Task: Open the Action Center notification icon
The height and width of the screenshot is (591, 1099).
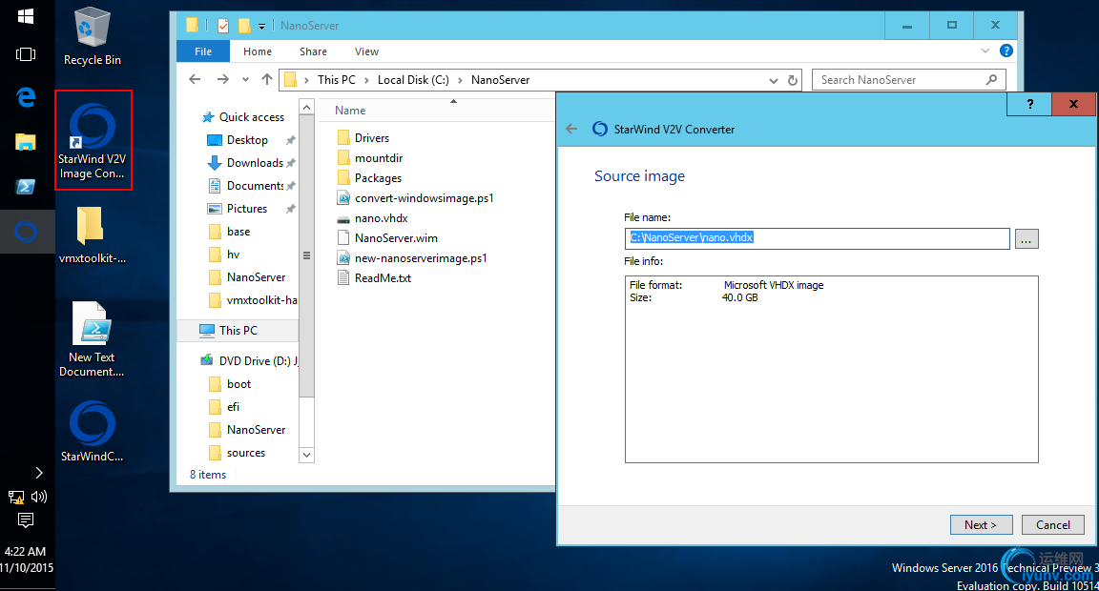Action: [x=26, y=520]
